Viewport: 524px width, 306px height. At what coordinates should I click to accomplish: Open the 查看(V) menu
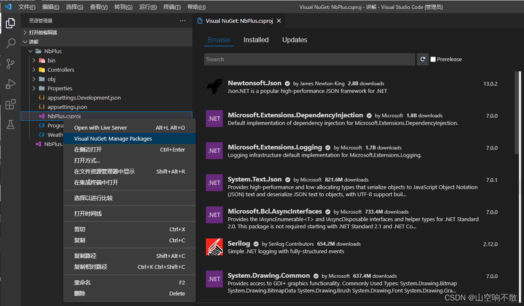(x=99, y=7)
